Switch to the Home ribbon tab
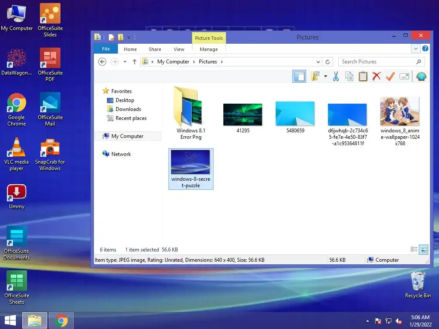This screenshot has height=329, width=439. point(130,49)
